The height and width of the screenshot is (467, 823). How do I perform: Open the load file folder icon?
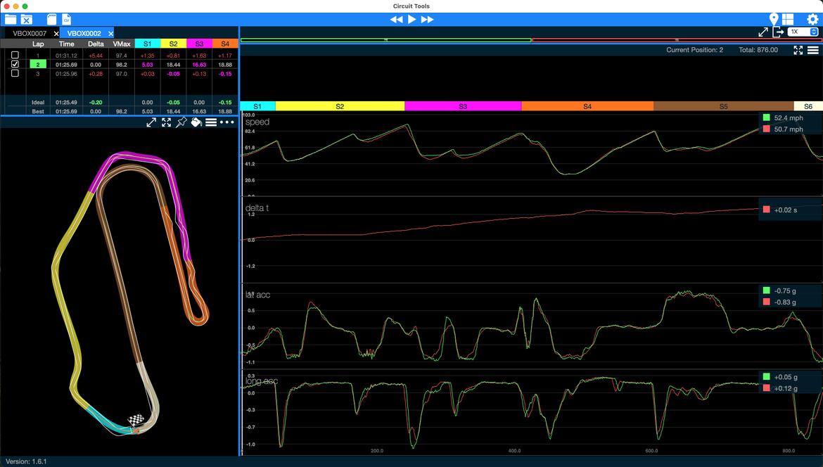click(10, 19)
